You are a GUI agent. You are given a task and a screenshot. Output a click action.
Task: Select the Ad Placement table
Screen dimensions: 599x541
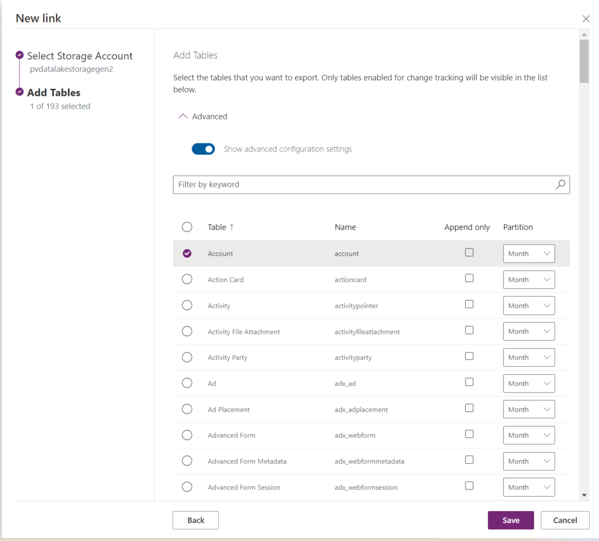187,409
